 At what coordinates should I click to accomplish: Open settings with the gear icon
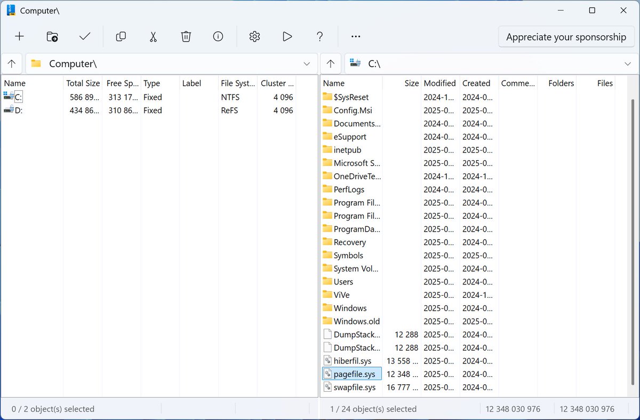[254, 36]
